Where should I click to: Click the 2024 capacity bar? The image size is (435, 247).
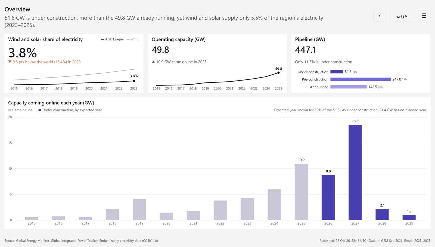point(274,205)
